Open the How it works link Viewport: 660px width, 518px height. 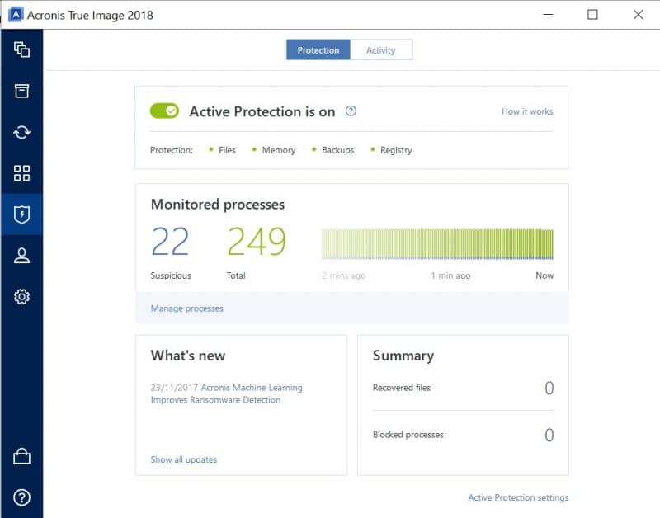pos(527,111)
